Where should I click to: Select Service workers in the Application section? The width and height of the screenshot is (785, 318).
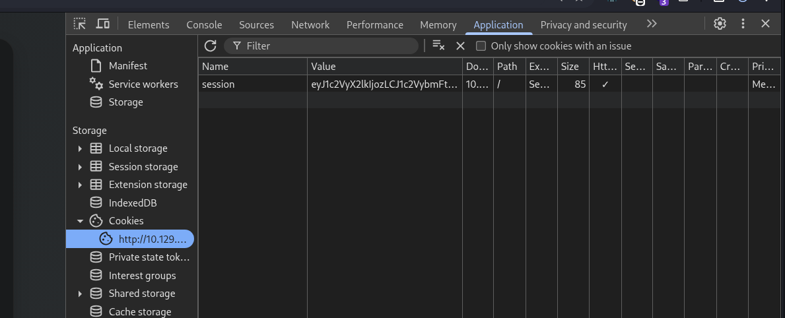tap(143, 84)
